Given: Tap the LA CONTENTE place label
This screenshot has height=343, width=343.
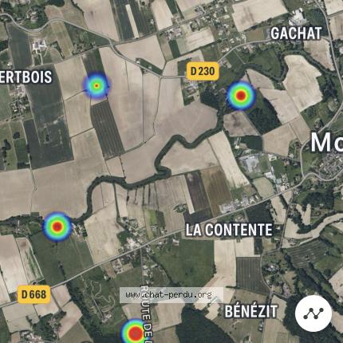Looking at the screenshot, I should click(x=229, y=230).
